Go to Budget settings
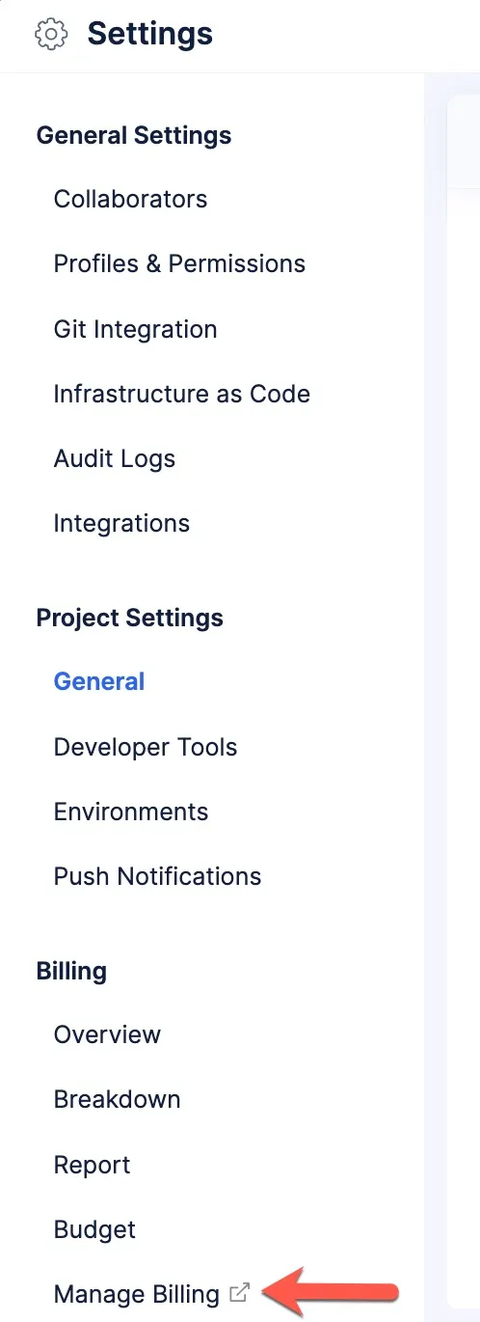The width and height of the screenshot is (480, 1322). (94, 1229)
